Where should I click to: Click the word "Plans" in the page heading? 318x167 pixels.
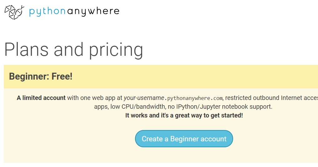coord(27,50)
